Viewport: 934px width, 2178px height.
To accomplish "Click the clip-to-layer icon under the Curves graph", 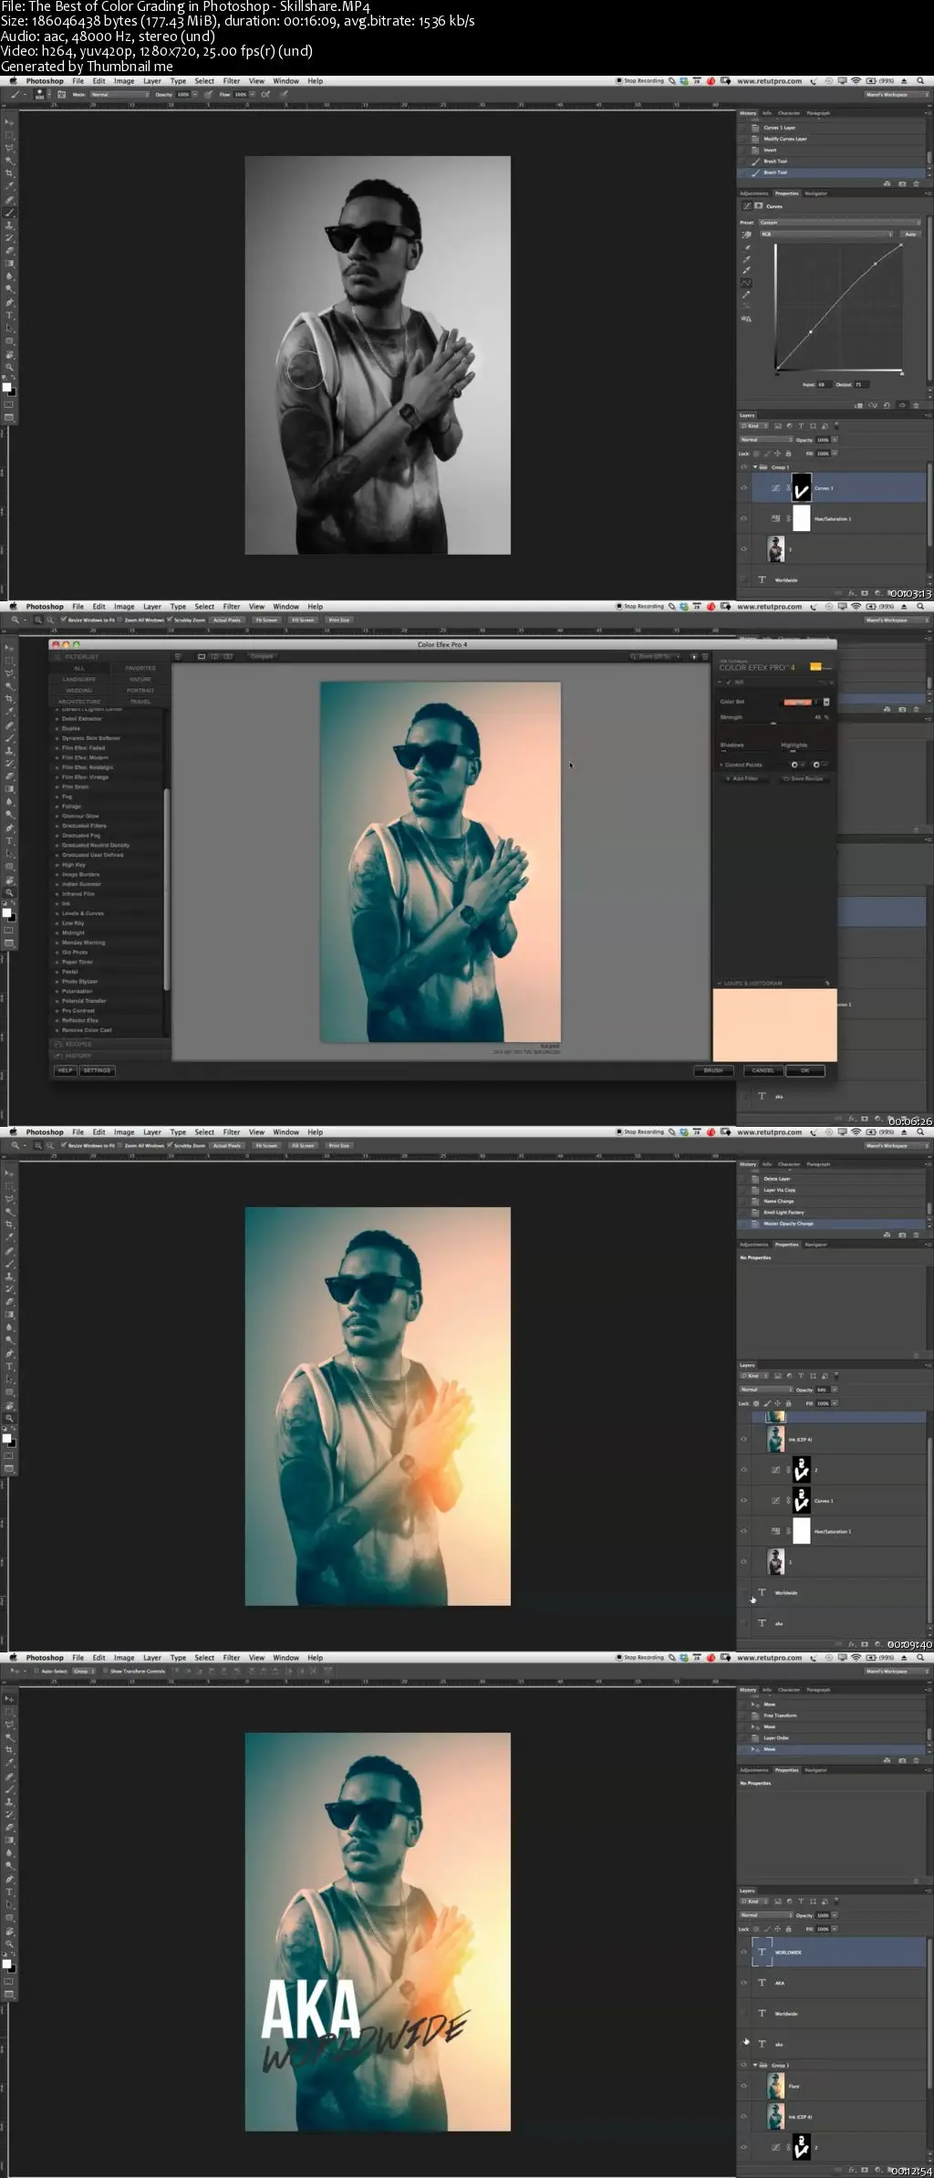I will tap(859, 405).
